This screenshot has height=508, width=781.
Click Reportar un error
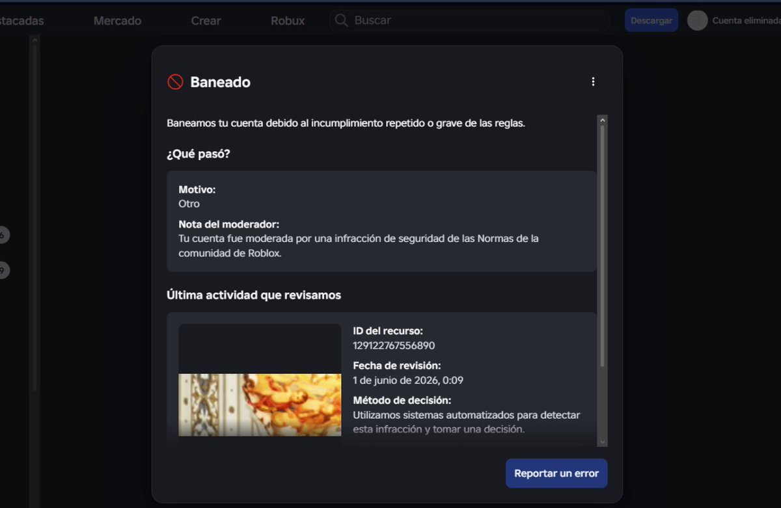click(556, 474)
